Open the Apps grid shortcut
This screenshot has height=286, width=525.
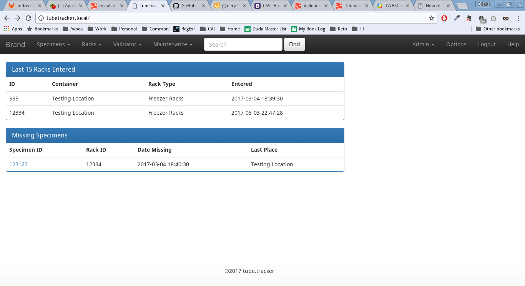point(13,29)
